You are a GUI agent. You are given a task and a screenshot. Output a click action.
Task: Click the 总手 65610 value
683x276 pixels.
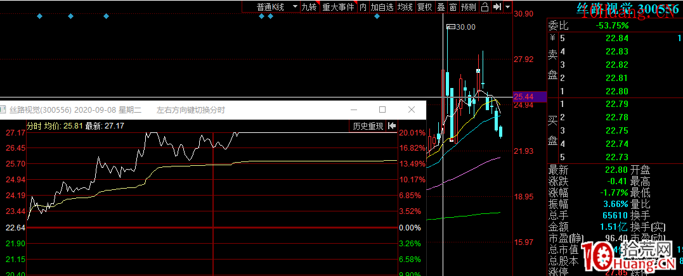[615, 215]
